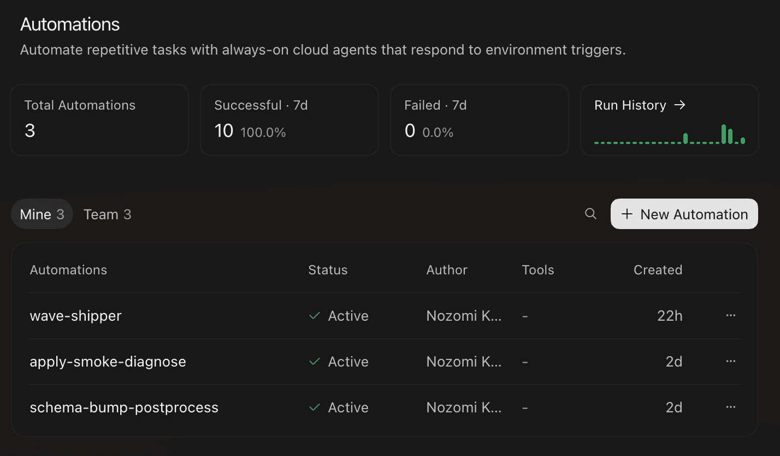Click the author name in wave-shipper row

click(464, 316)
